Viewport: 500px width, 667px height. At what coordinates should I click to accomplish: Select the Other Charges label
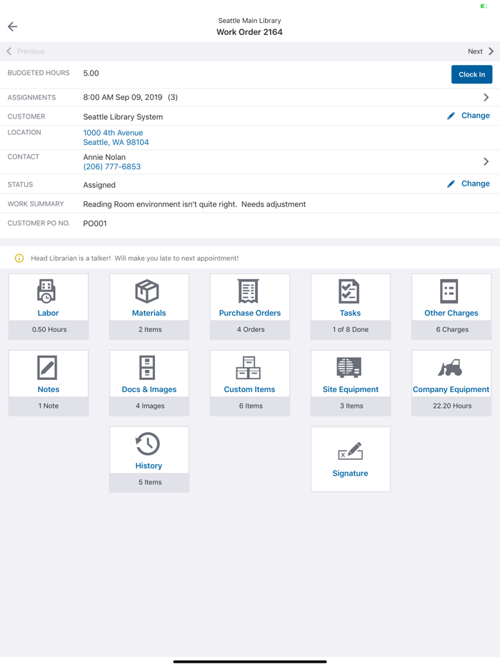click(451, 313)
